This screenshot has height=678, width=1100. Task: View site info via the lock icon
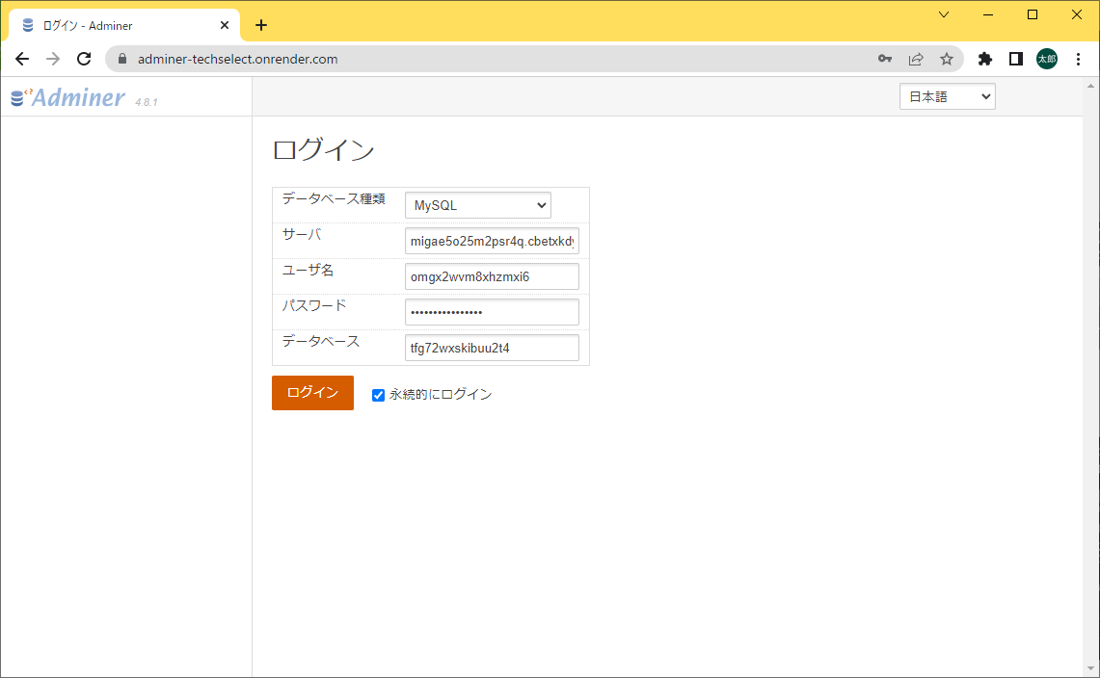[122, 59]
